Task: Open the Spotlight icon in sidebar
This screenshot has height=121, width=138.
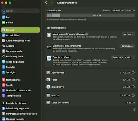Action: coord(4,72)
